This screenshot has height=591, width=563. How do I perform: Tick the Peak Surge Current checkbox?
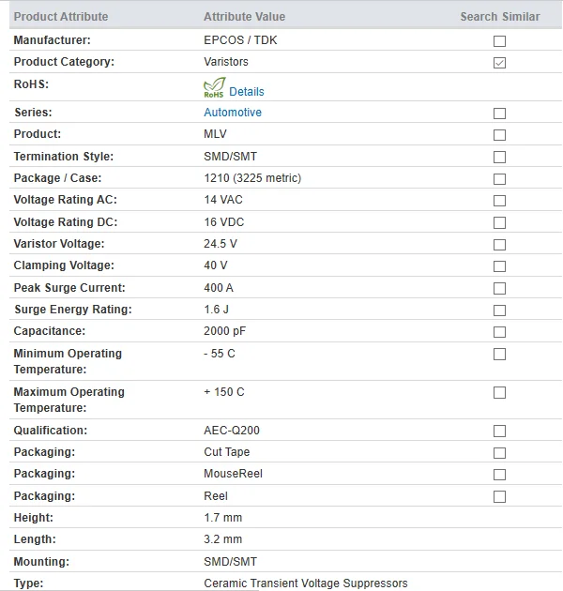(x=499, y=288)
